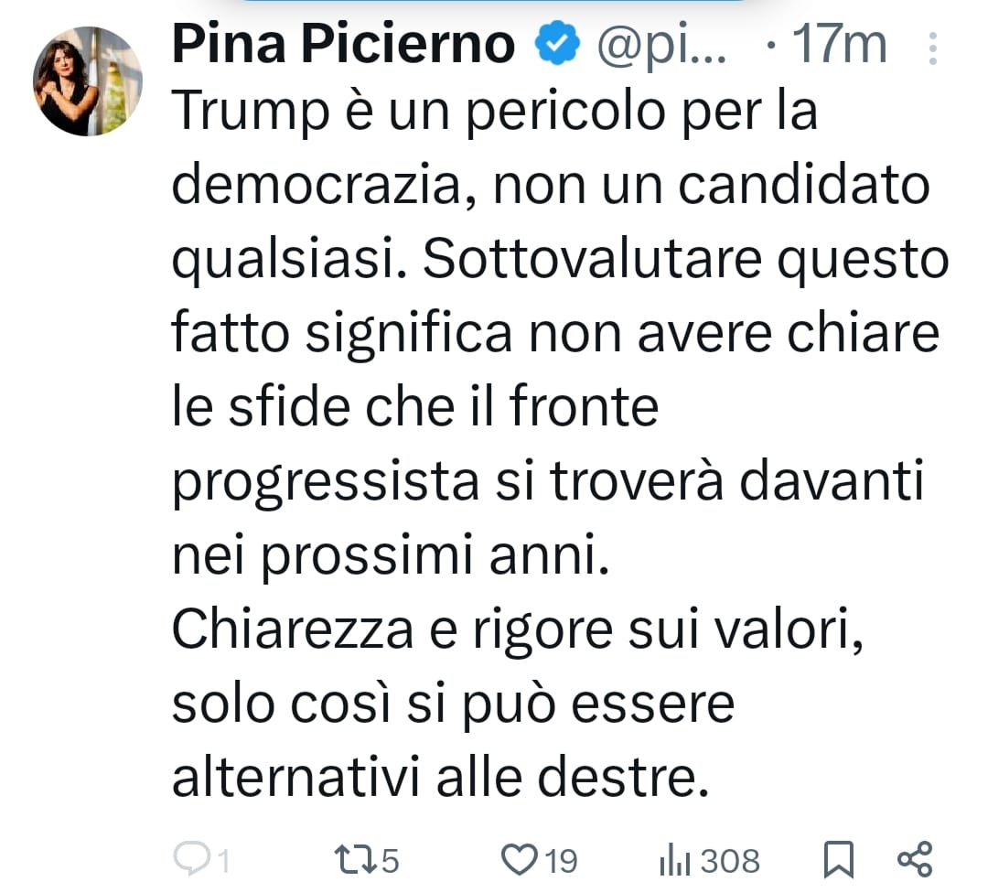Open the view analytics bar-chart icon
The image size is (988, 893).
tap(673, 860)
